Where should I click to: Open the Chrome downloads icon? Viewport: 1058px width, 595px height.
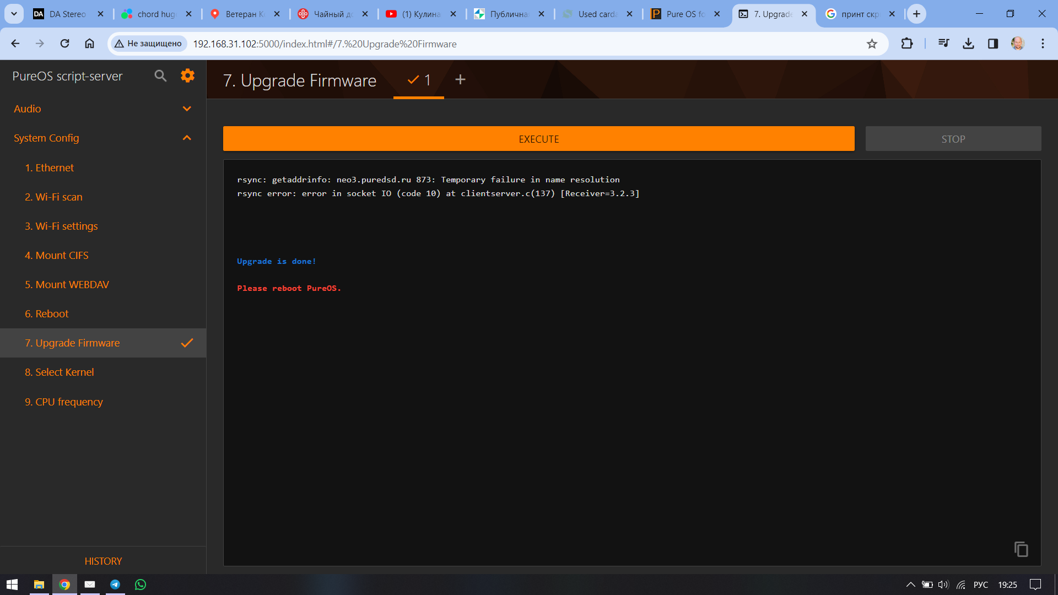[x=968, y=44]
